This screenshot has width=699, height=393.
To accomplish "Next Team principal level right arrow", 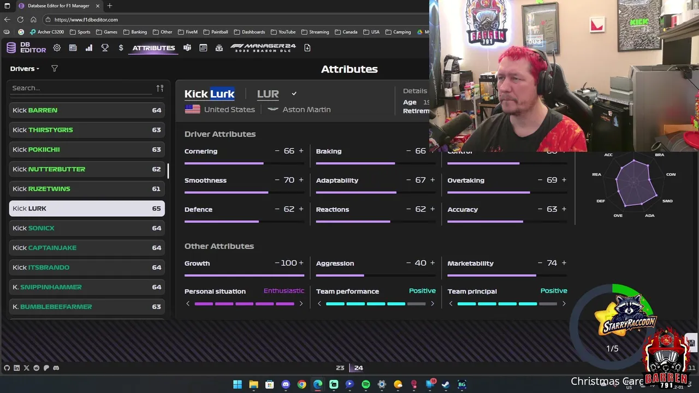I will point(564,303).
